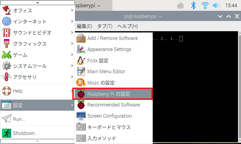
Task: Expand the アクセサリ submenu arrow
Action: 72,77
